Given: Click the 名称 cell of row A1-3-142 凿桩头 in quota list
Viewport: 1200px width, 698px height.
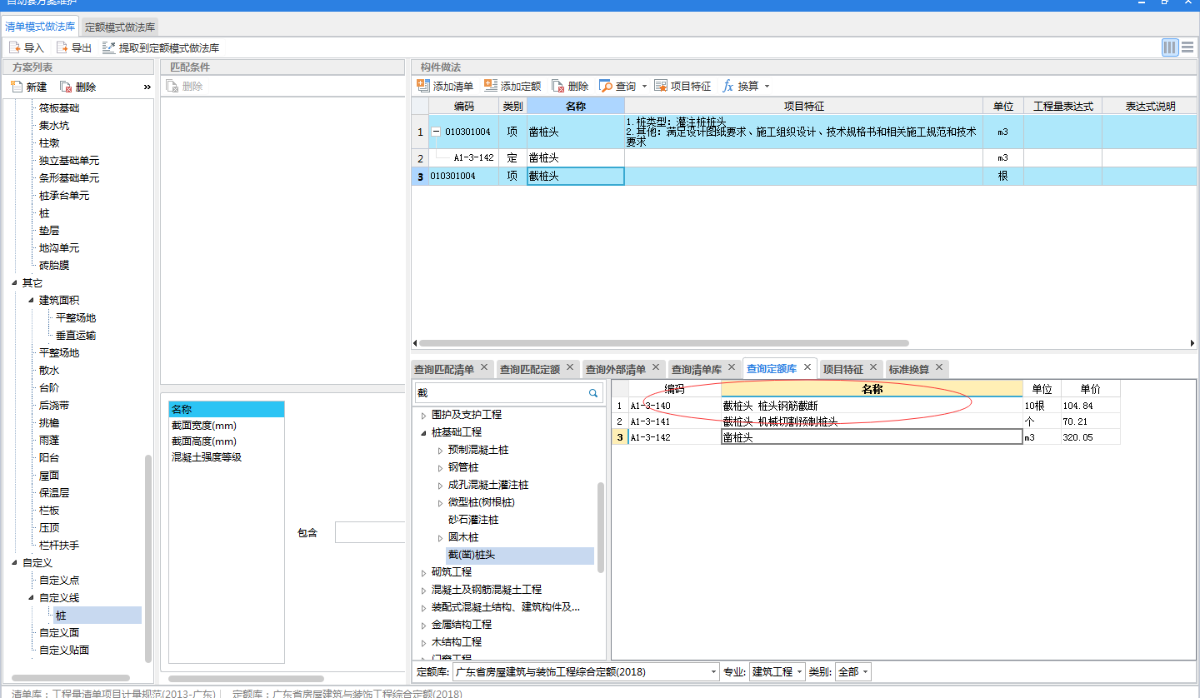Looking at the screenshot, I should coord(872,437).
